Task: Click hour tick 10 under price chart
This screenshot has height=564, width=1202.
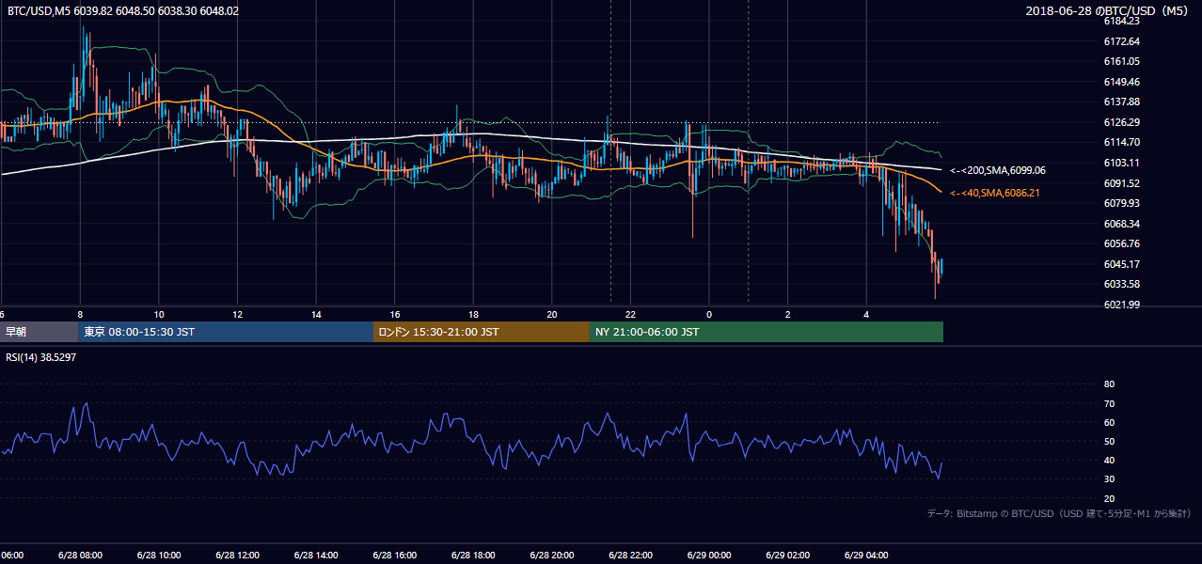Action: (x=159, y=314)
